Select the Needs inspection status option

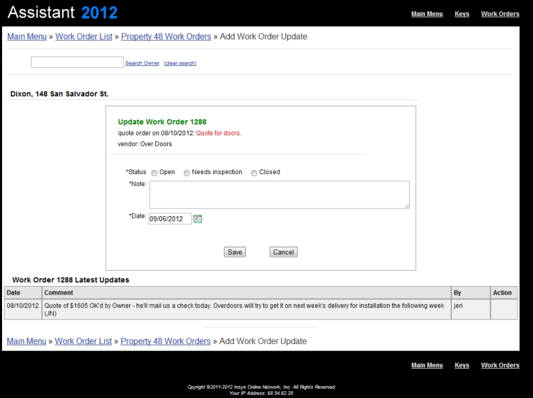coord(187,173)
